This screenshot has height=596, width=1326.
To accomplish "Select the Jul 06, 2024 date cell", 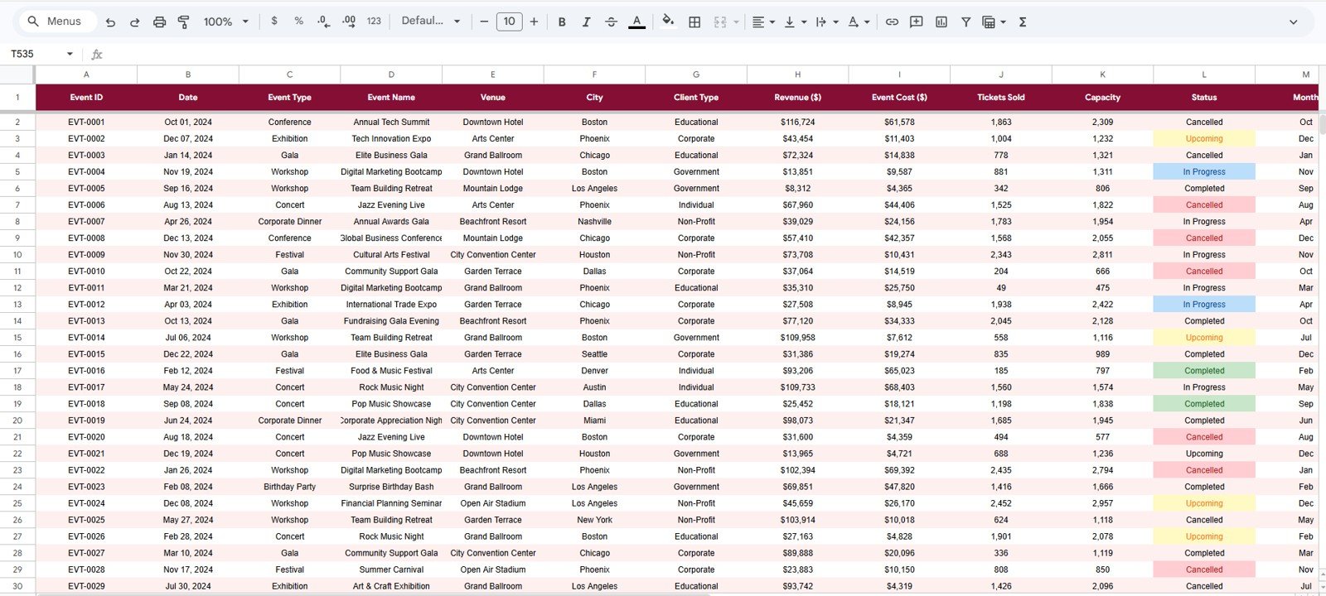I will click(x=188, y=338).
